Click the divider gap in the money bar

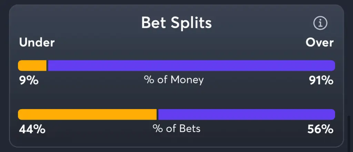(x=47, y=66)
